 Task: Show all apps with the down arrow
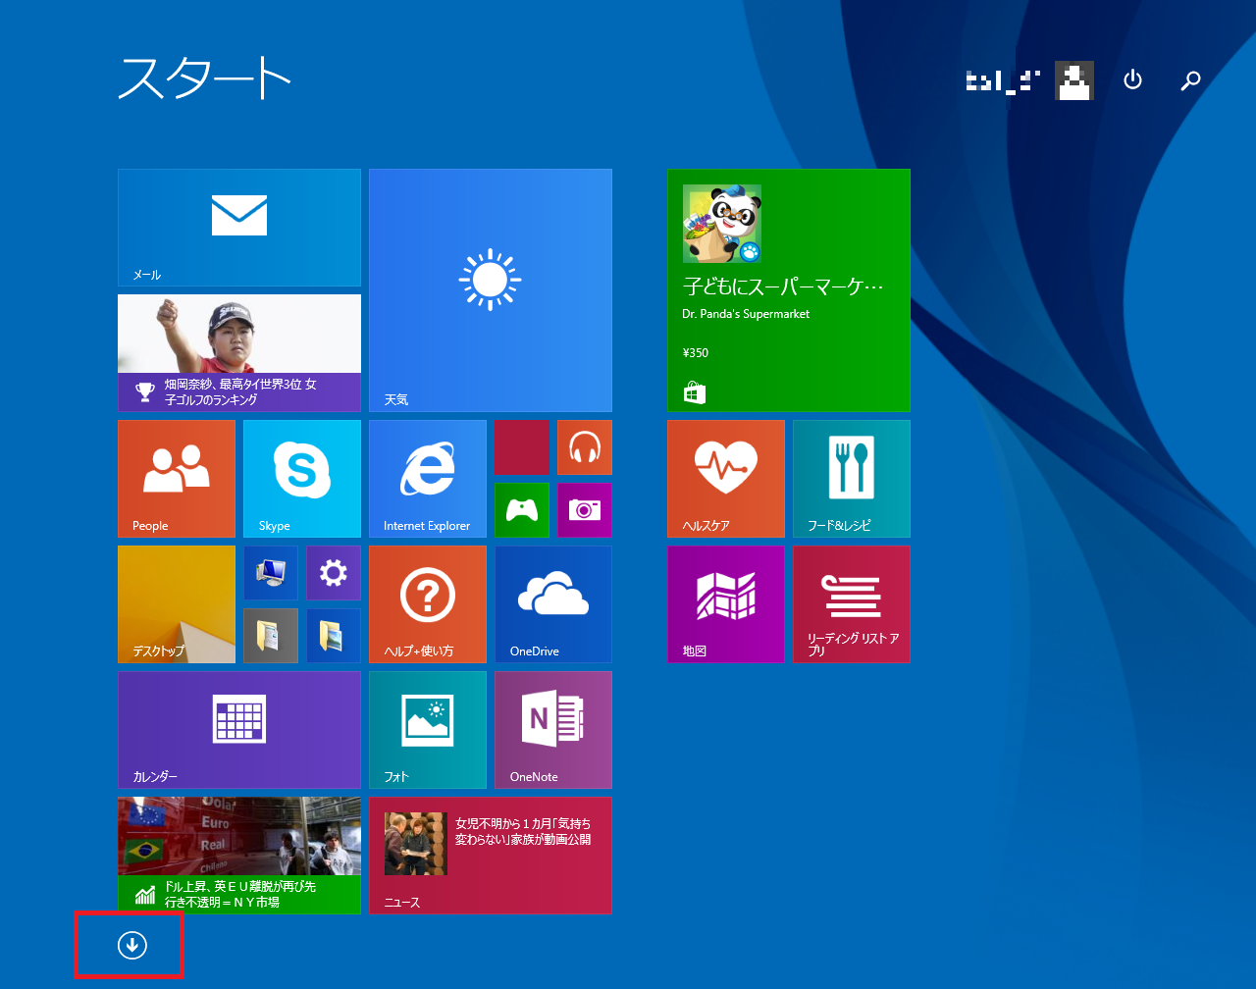(131, 945)
